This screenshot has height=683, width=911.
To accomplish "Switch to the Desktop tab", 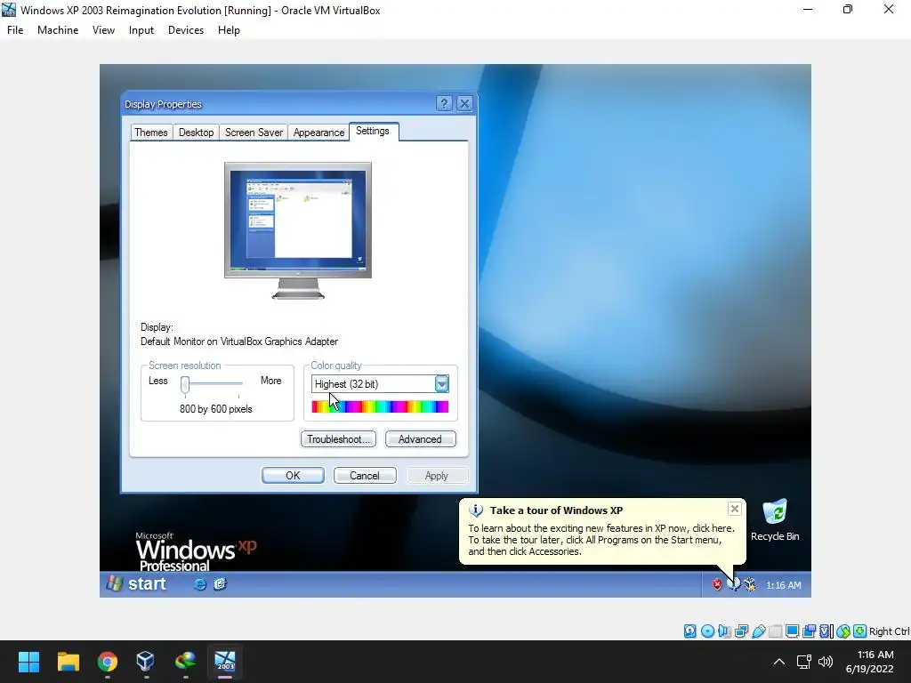I will pyautogui.click(x=196, y=133).
